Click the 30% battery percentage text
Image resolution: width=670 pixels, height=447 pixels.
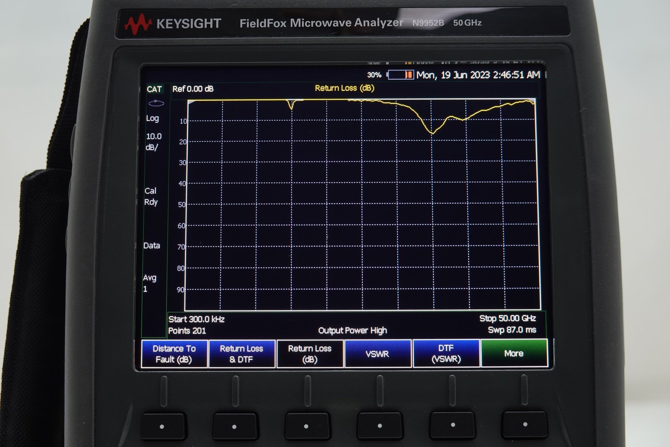374,75
